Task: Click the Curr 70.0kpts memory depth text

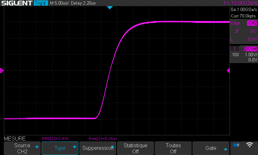Action: [x=243, y=16]
